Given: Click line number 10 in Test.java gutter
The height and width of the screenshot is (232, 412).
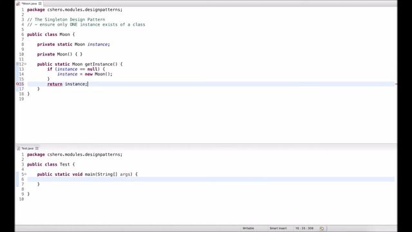Looking at the screenshot, I should [21, 199].
